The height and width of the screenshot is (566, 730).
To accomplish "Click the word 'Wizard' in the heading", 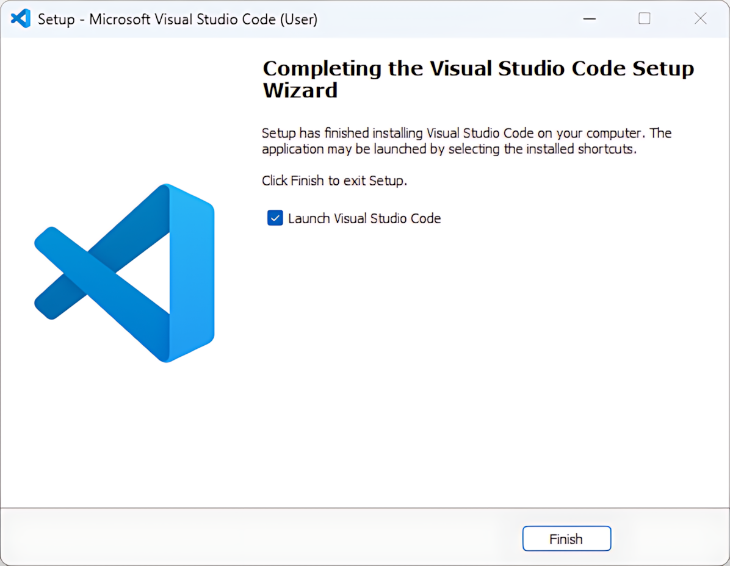I will pos(300,91).
